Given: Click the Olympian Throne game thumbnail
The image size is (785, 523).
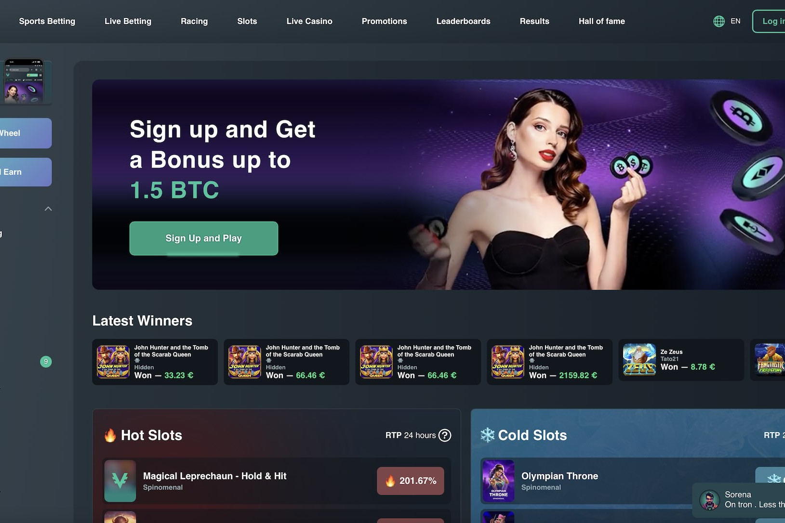Looking at the screenshot, I should 498,481.
